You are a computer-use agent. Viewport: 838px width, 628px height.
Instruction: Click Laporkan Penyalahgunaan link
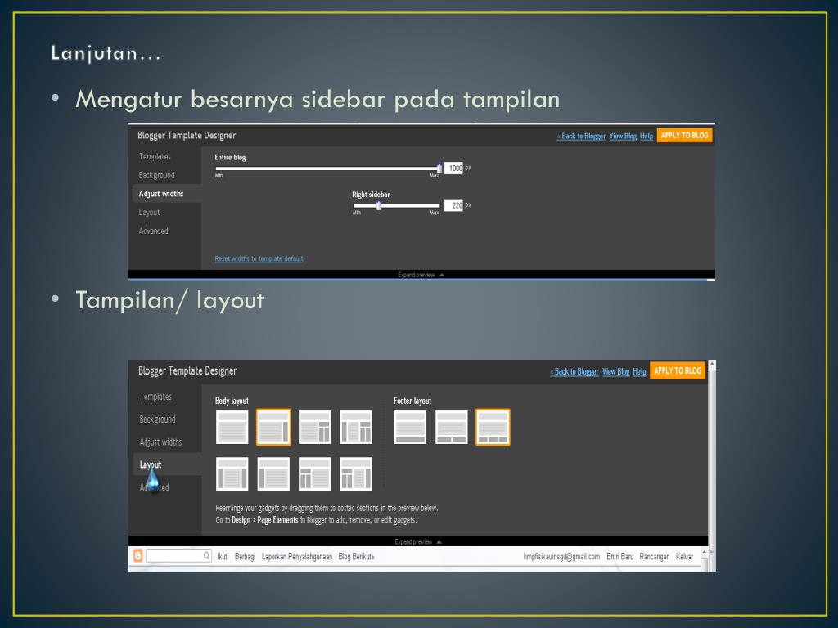(297, 556)
